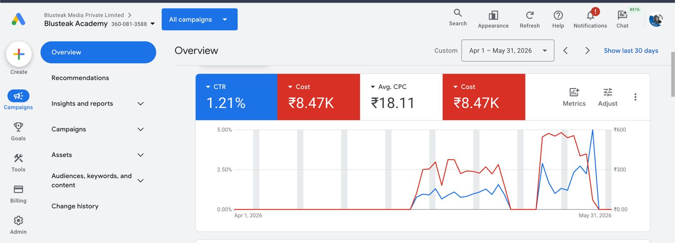The height and width of the screenshot is (243, 675).
Task: Click the ₹600 axis value
Action: (620, 130)
